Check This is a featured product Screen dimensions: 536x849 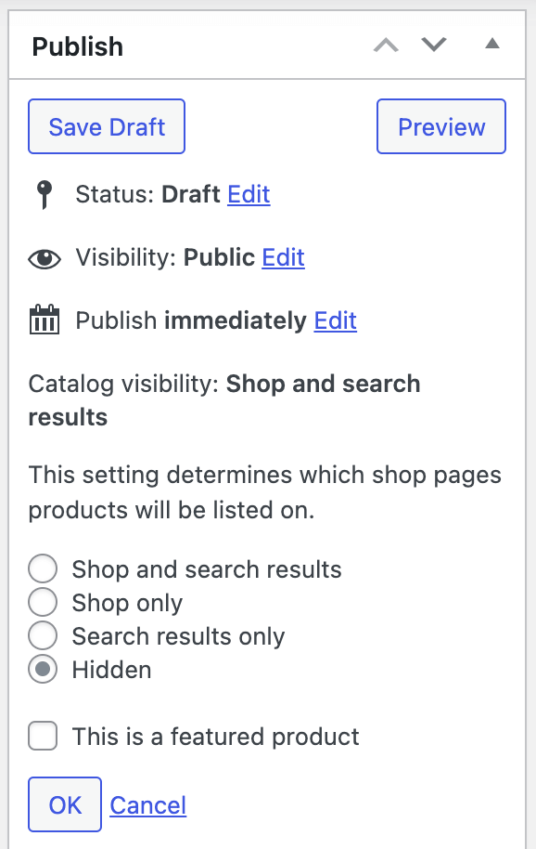(x=43, y=736)
